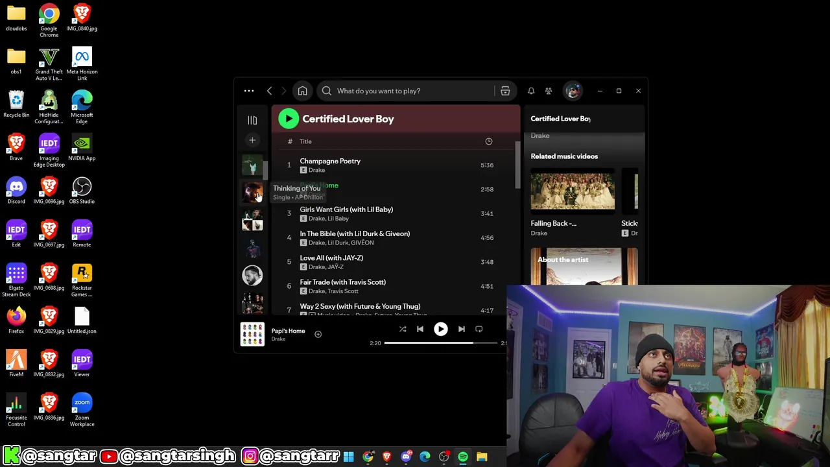Open the Falling Back music video thumbnail

tap(573, 191)
